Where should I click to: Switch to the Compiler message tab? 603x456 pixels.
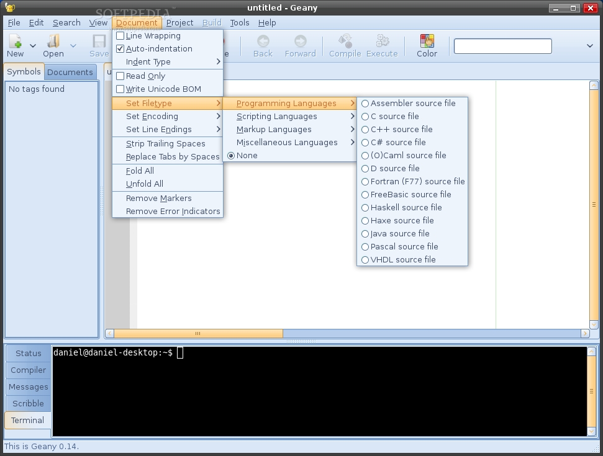[x=28, y=370]
